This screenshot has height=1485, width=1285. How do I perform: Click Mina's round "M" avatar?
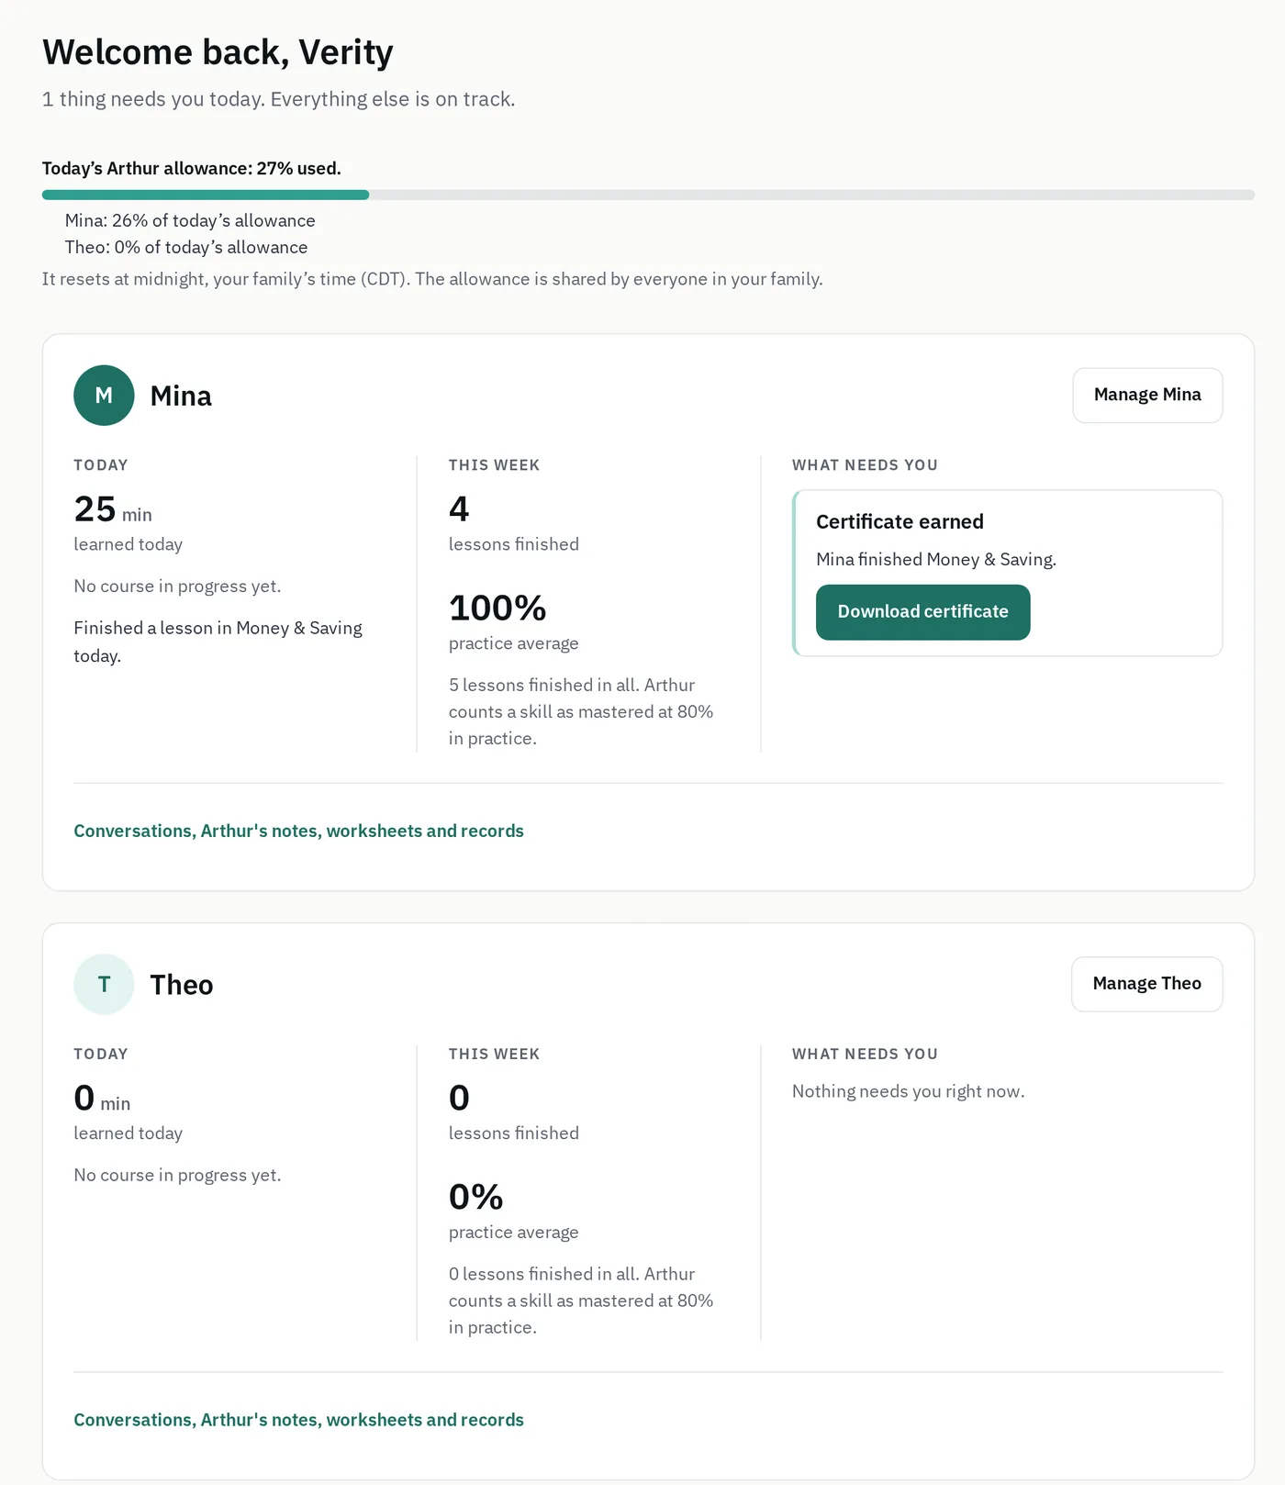(104, 396)
